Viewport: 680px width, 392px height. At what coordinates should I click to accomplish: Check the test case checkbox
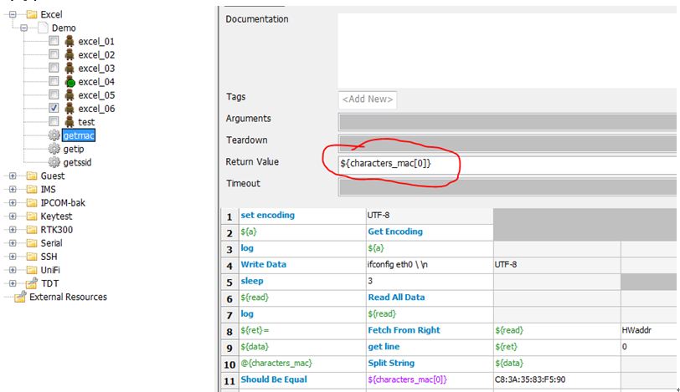coord(54,121)
